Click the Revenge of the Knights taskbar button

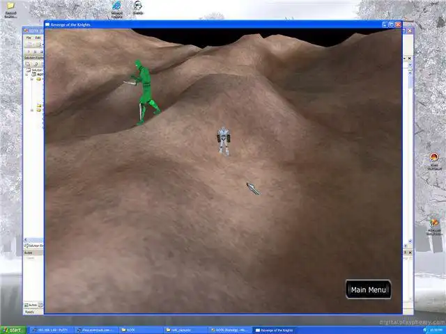point(275,330)
